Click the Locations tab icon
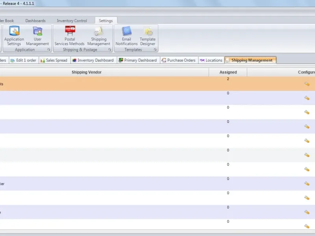The image size is (315, 236). tap(202, 60)
